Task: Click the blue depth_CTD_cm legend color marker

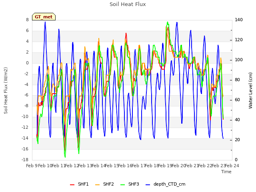Action: pyautogui.click(x=148, y=185)
